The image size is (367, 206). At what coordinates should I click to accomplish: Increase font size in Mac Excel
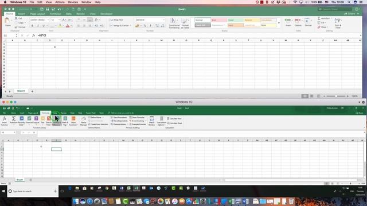pyautogui.click(x=64, y=20)
